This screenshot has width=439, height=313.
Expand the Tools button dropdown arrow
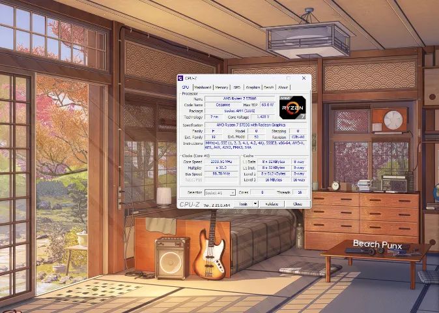click(x=255, y=204)
